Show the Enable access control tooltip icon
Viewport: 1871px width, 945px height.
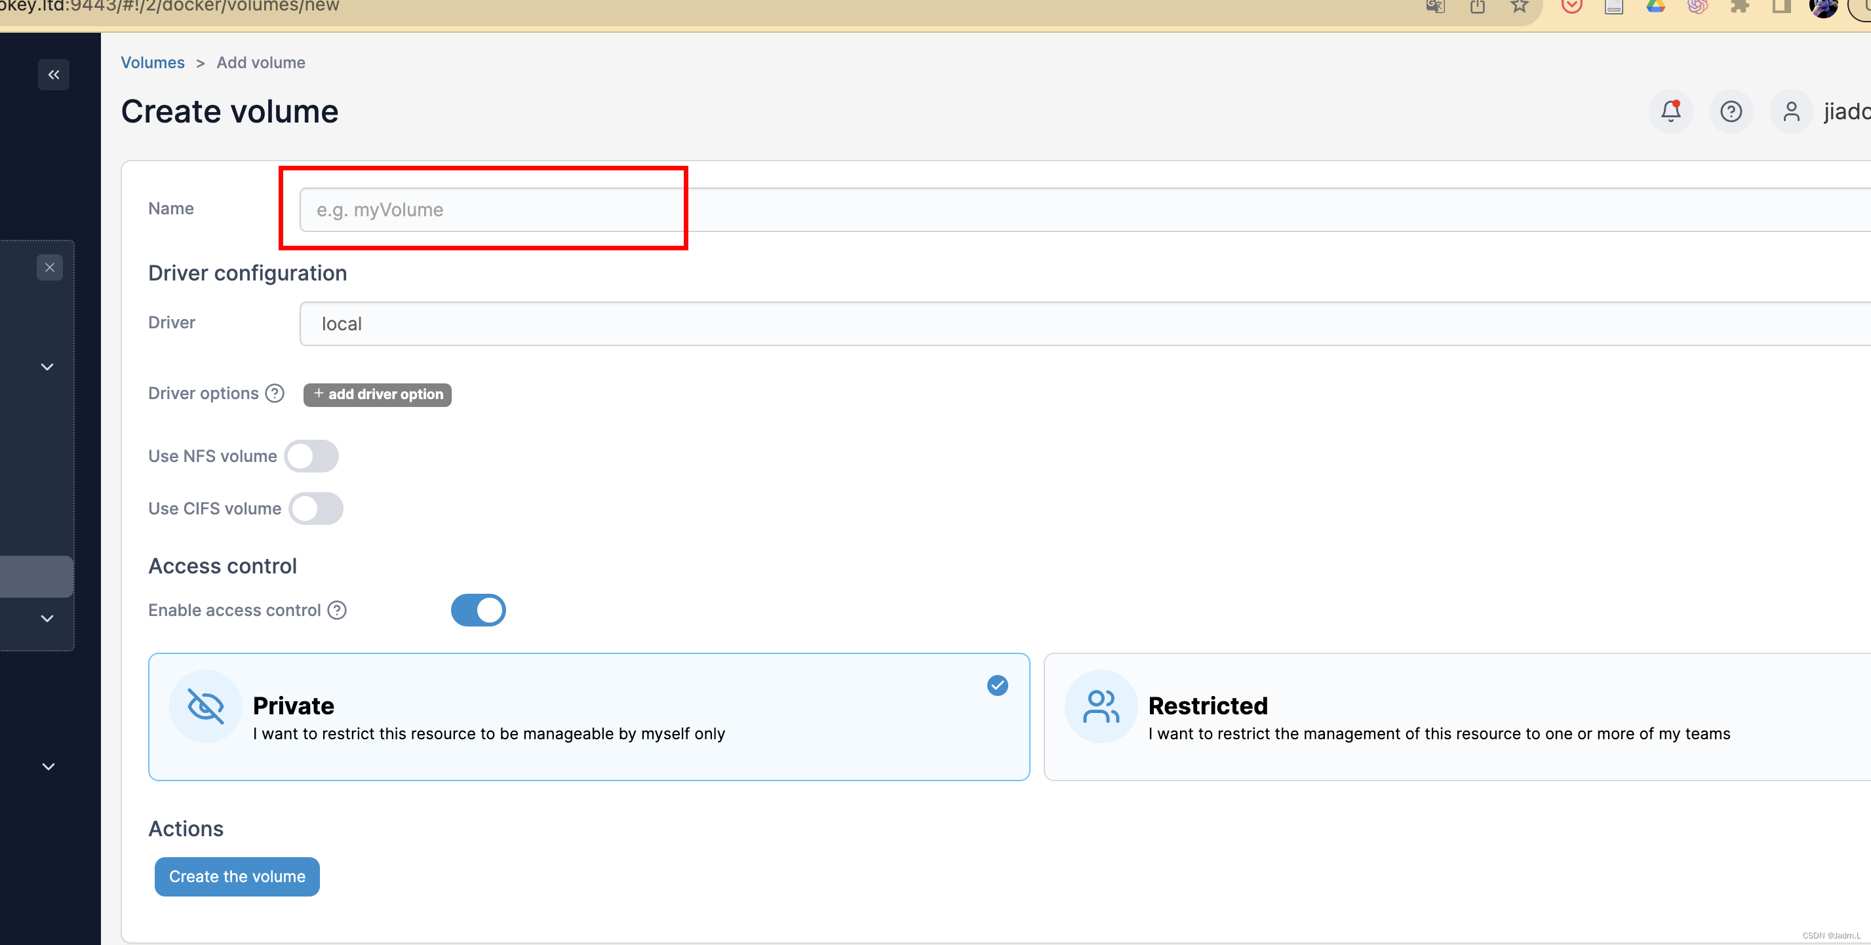click(x=337, y=610)
